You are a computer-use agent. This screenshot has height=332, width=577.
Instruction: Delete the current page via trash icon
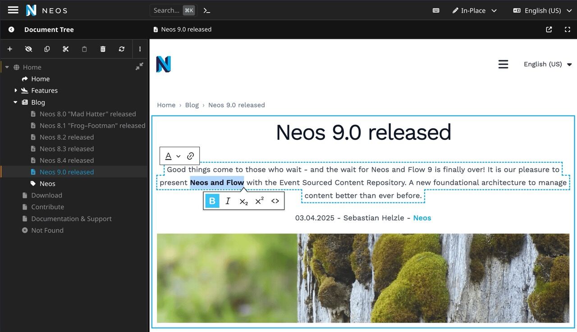[x=103, y=49]
